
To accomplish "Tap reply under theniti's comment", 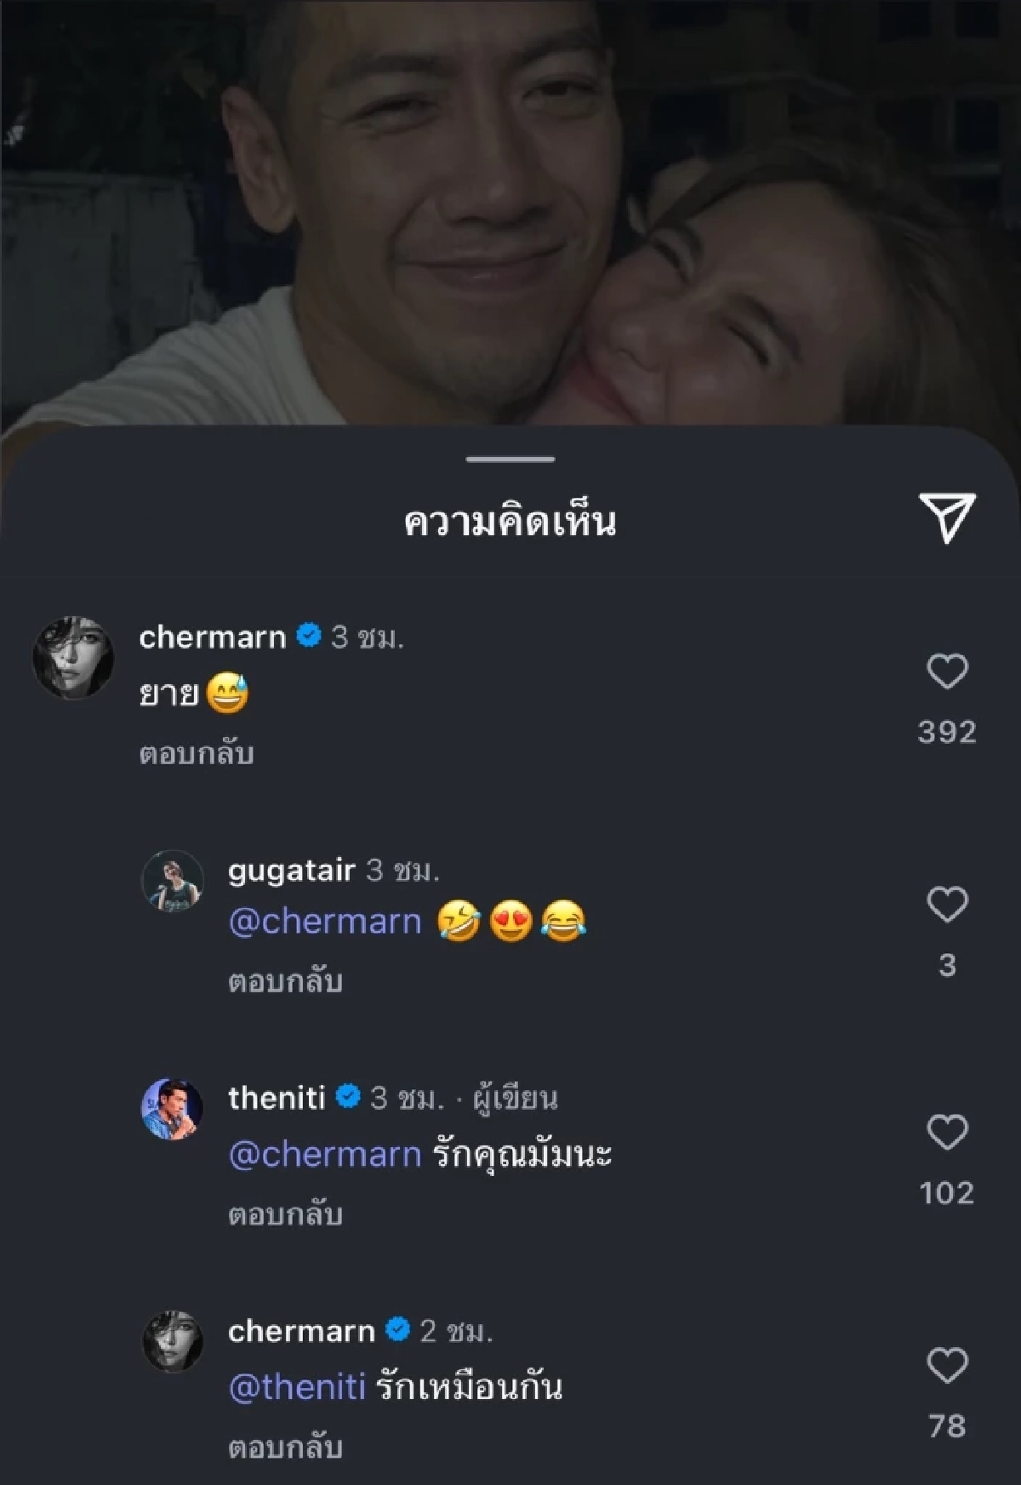I will (x=285, y=1214).
